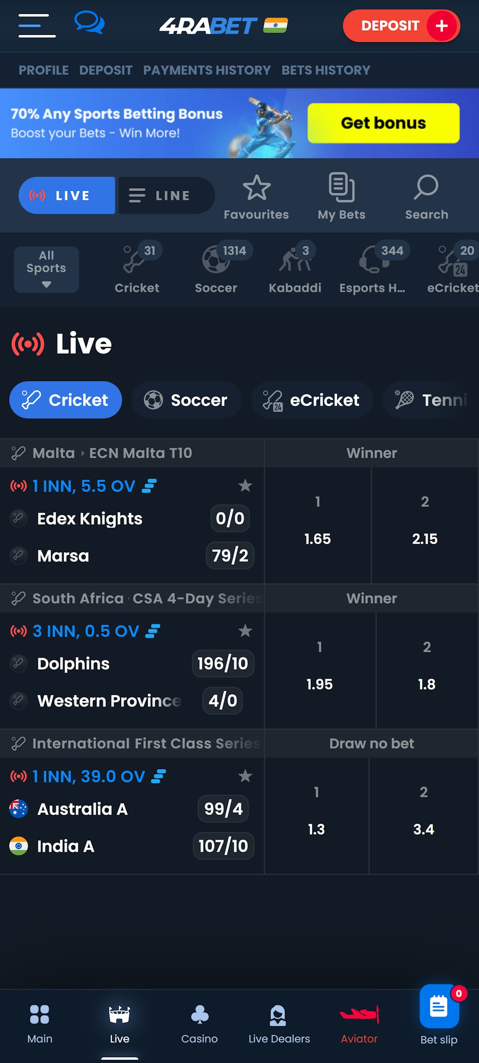This screenshot has width=479, height=1063.
Task: Filter live matches by Soccer
Action: pos(186,400)
